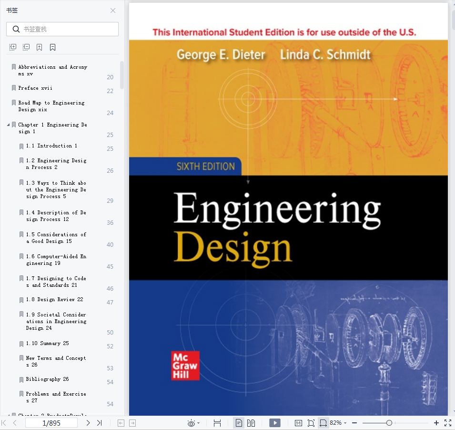Go to the next page
455x430 pixels.
point(88,423)
